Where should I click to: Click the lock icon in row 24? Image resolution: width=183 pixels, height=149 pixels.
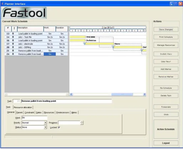pos(13,54)
